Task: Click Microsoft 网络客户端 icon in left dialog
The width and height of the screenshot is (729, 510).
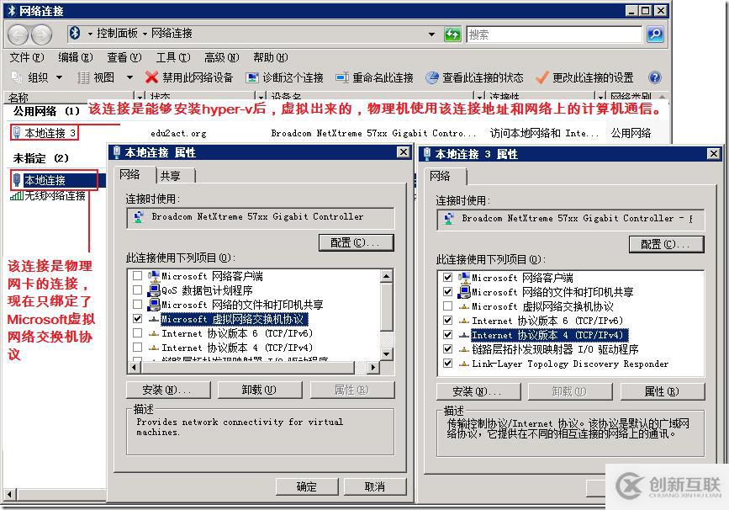Action: click(x=153, y=276)
